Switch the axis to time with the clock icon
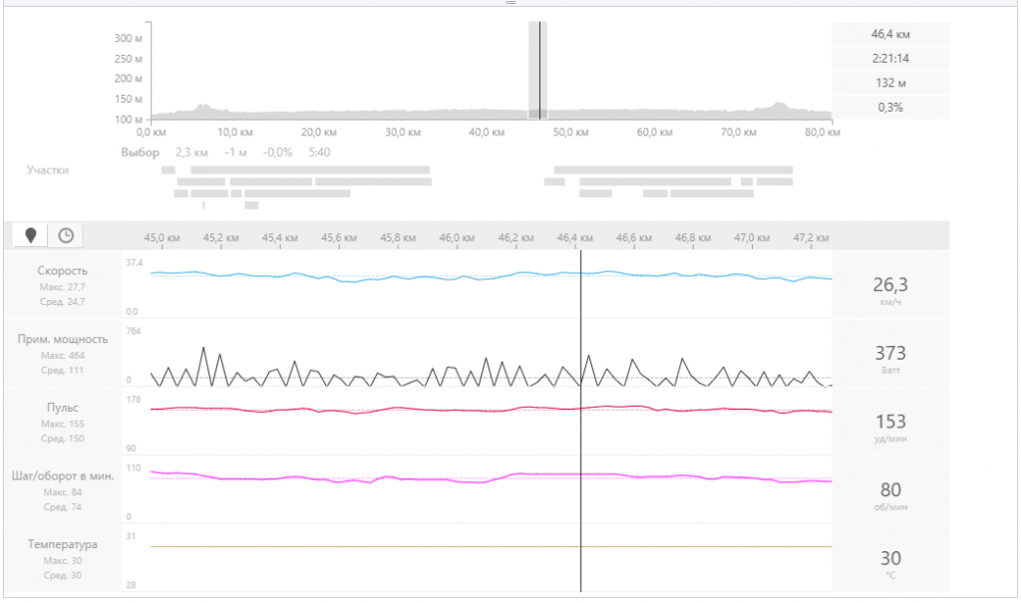1021x603 pixels. 66,235
